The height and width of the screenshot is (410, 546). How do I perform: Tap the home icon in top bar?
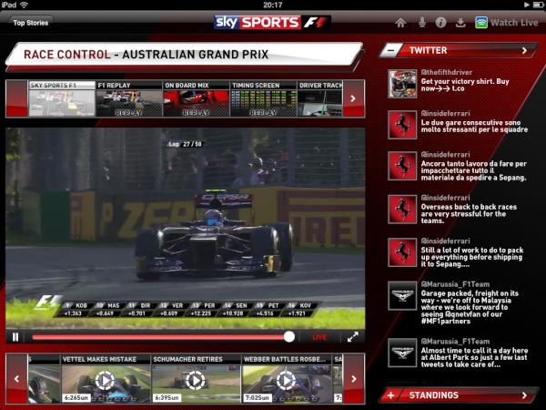click(x=400, y=22)
